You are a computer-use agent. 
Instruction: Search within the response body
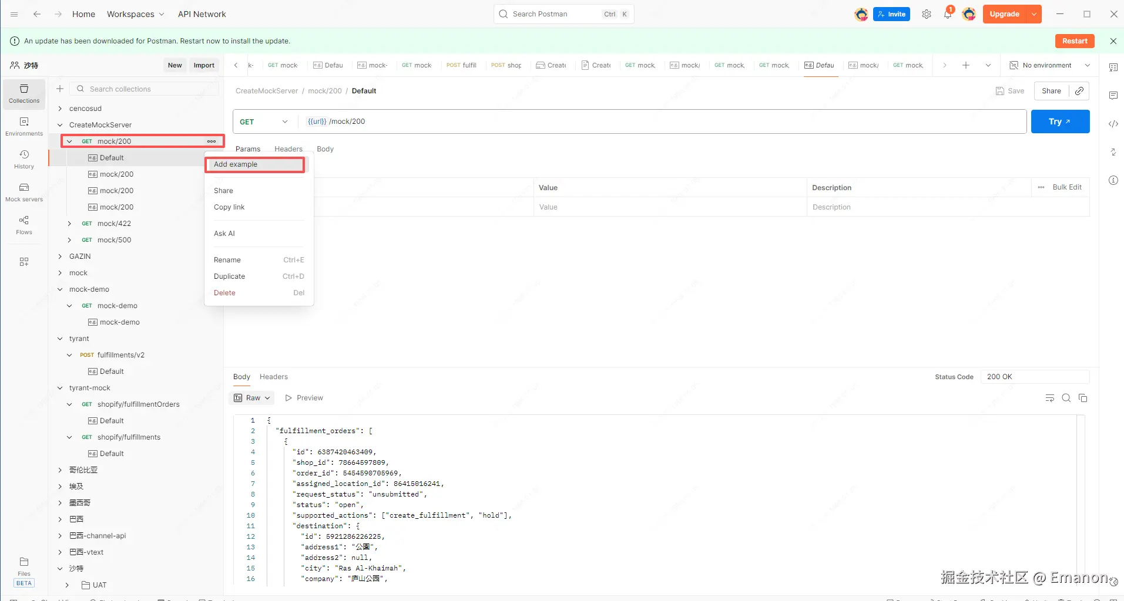coord(1066,398)
